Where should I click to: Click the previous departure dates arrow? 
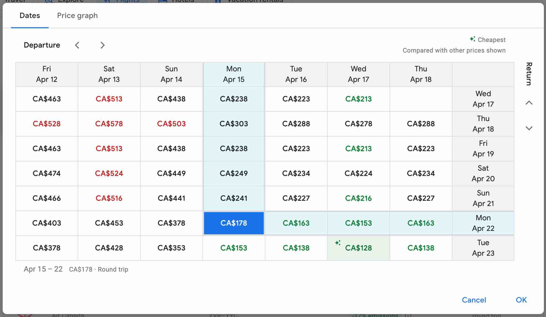tap(77, 45)
